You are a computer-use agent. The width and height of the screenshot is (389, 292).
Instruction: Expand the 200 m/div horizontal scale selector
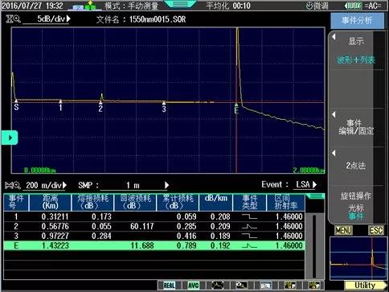point(46,185)
